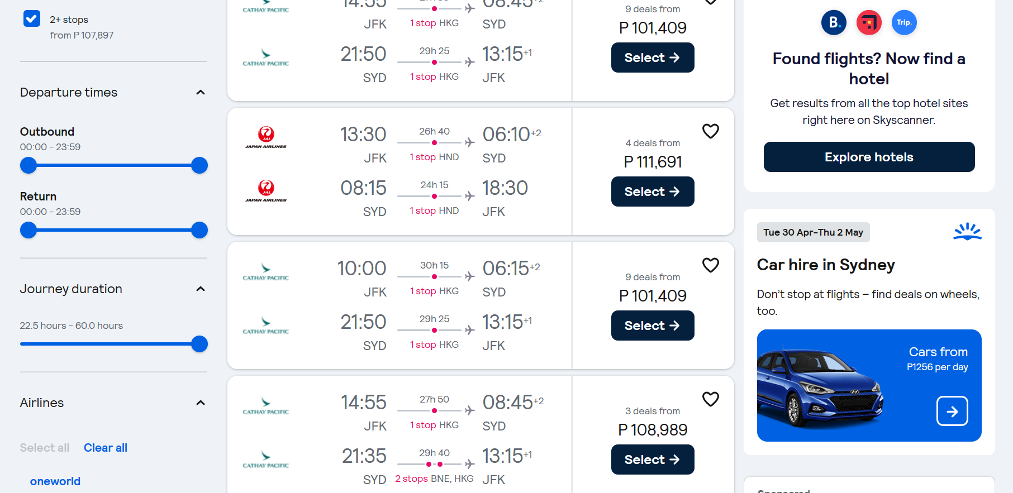
Task: Click Select all airlines link
Action: (45, 448)
